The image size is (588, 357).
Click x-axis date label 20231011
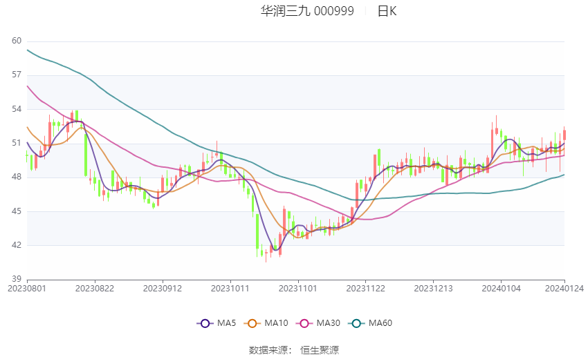point(230,289)
